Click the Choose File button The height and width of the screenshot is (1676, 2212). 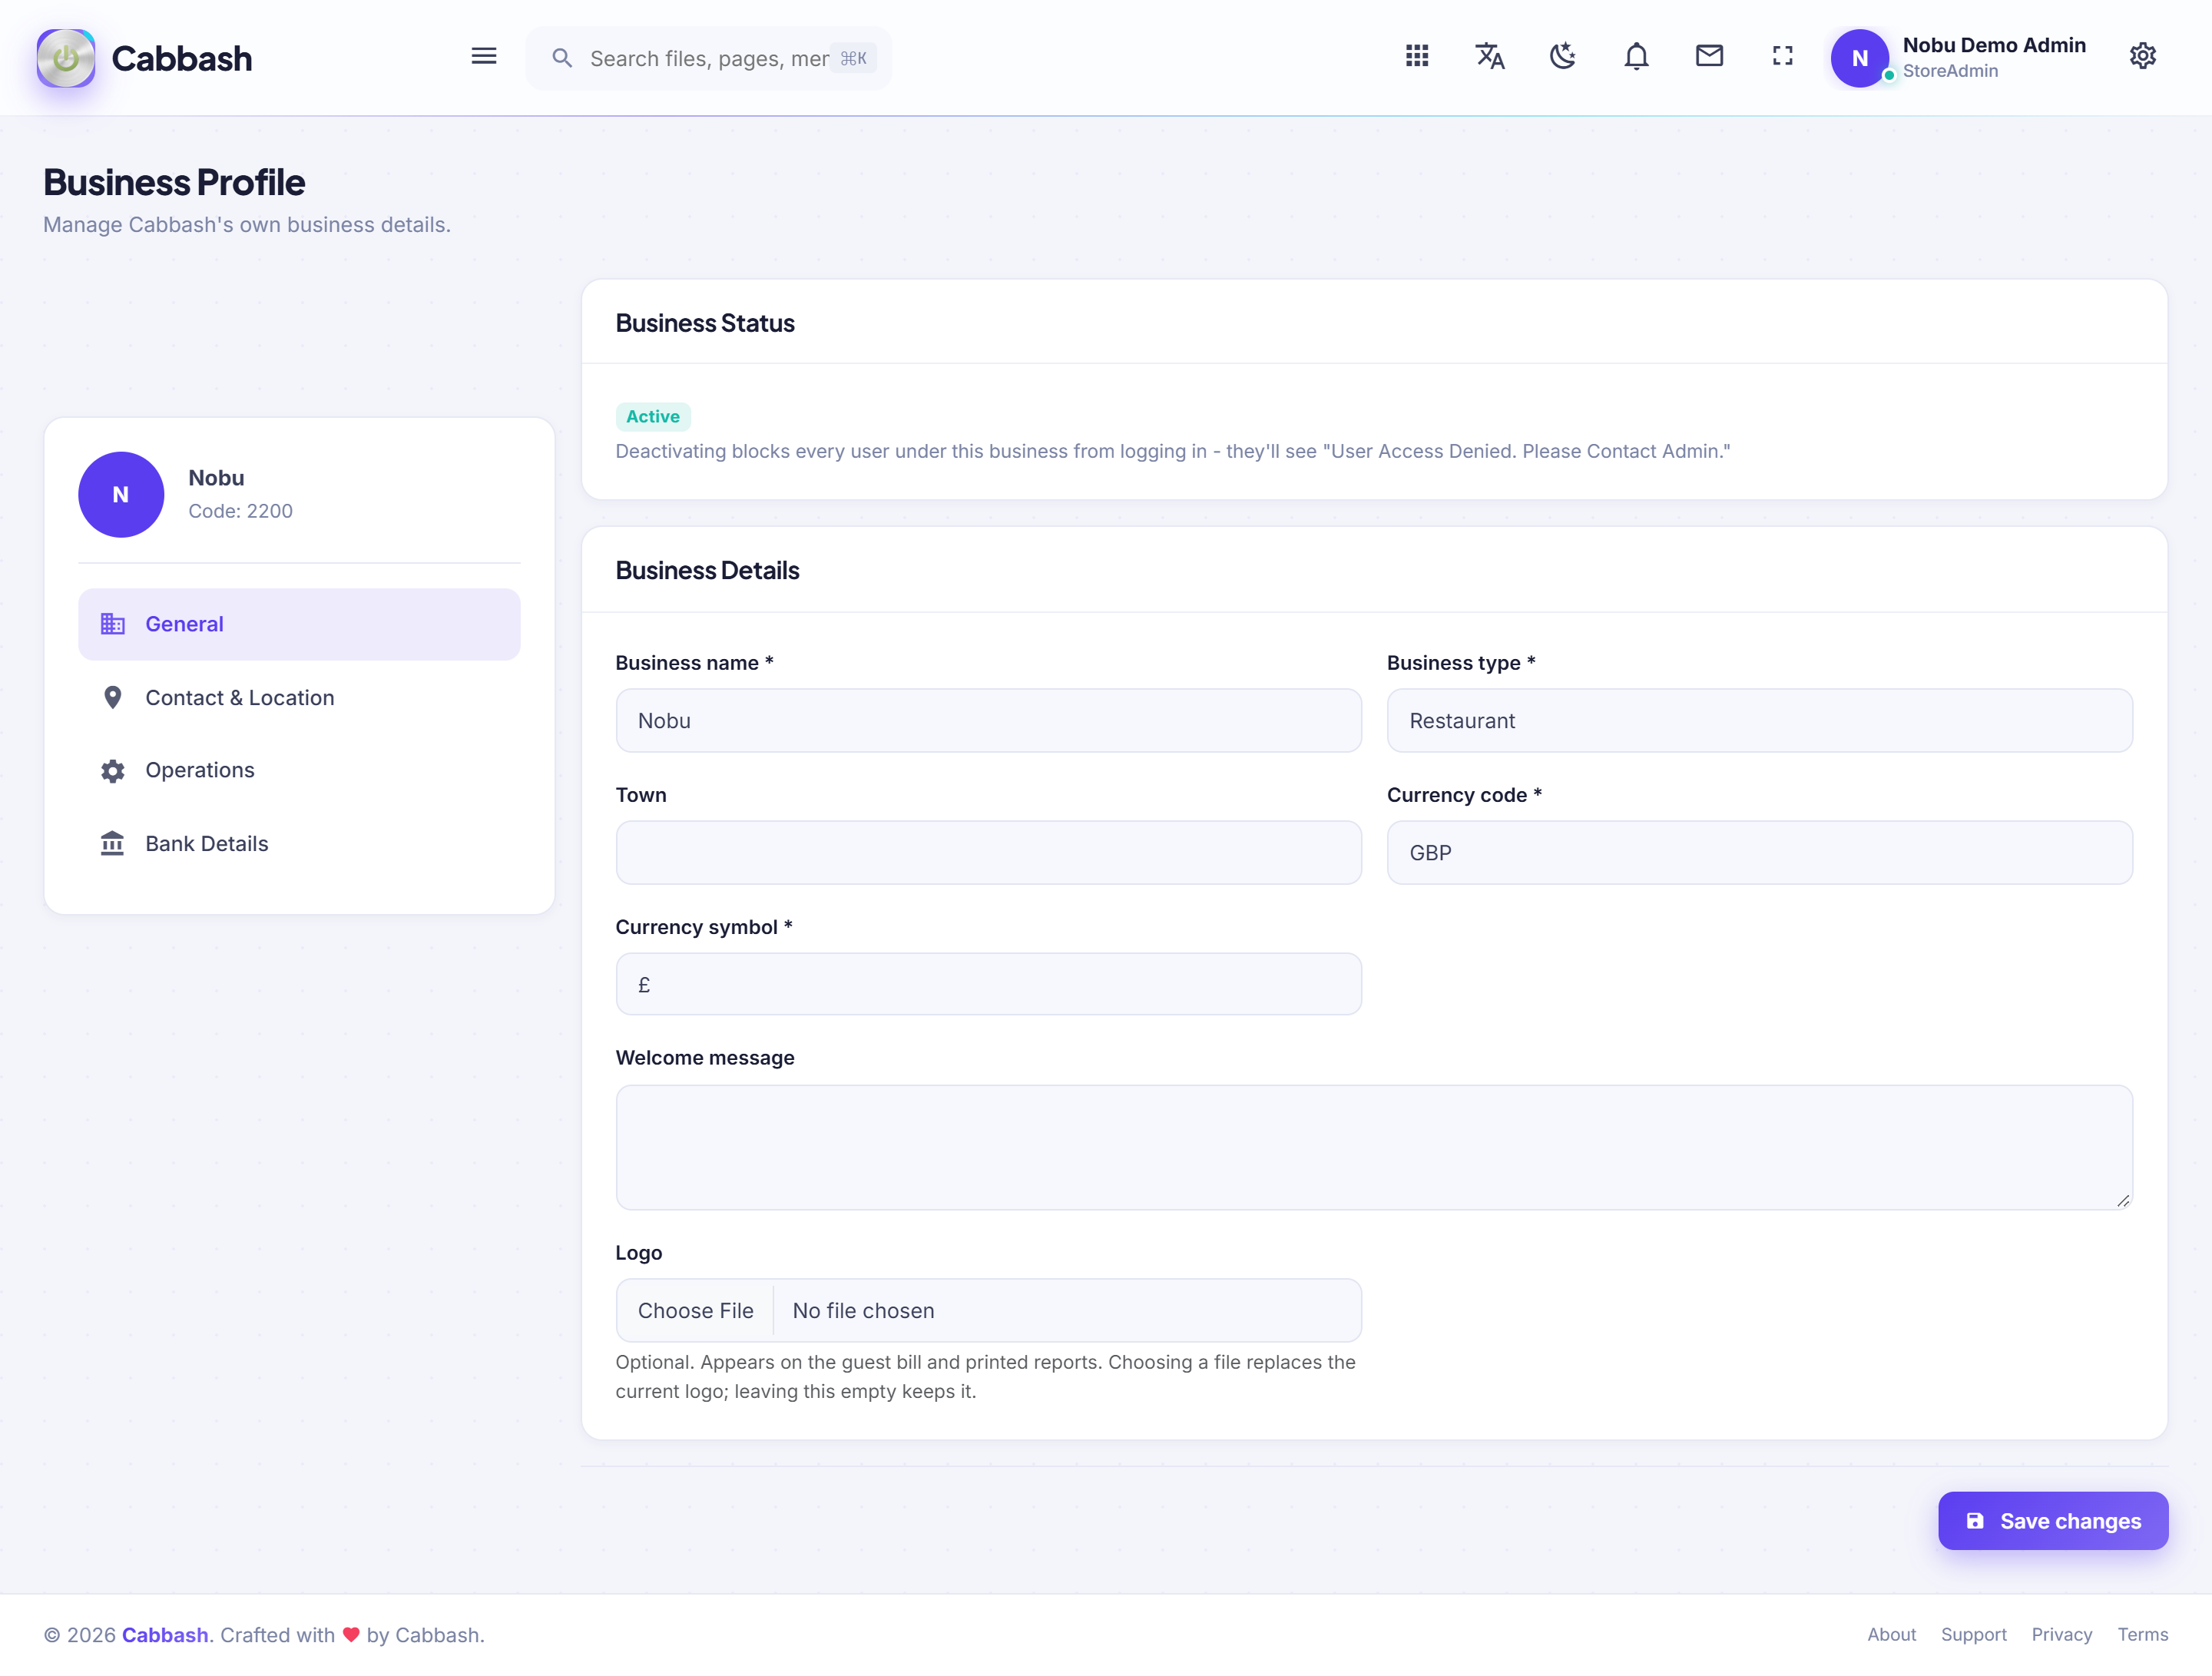(695, 1310)
